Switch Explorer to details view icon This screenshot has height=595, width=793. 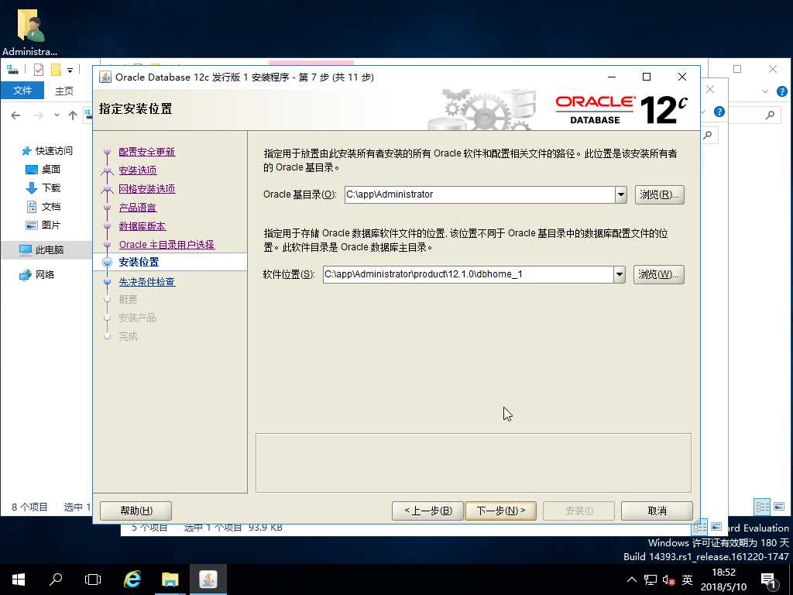point(762,507)
